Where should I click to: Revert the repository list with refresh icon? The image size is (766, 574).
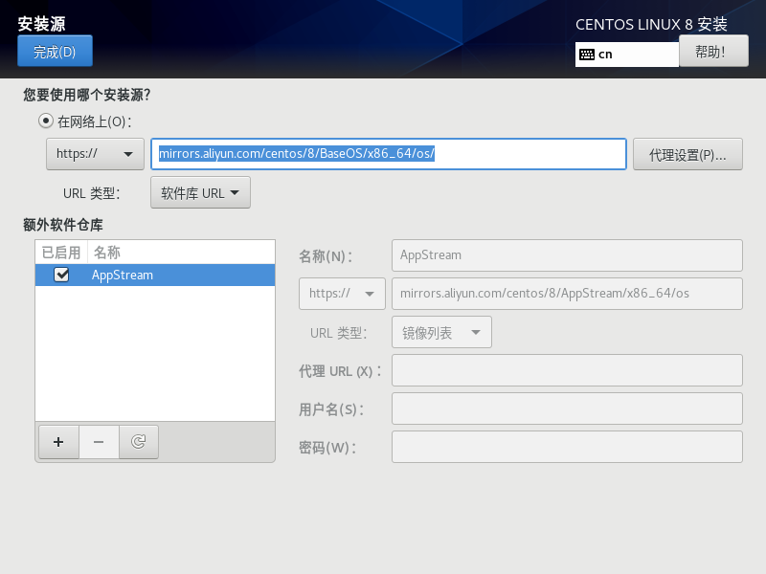point(139,442)
